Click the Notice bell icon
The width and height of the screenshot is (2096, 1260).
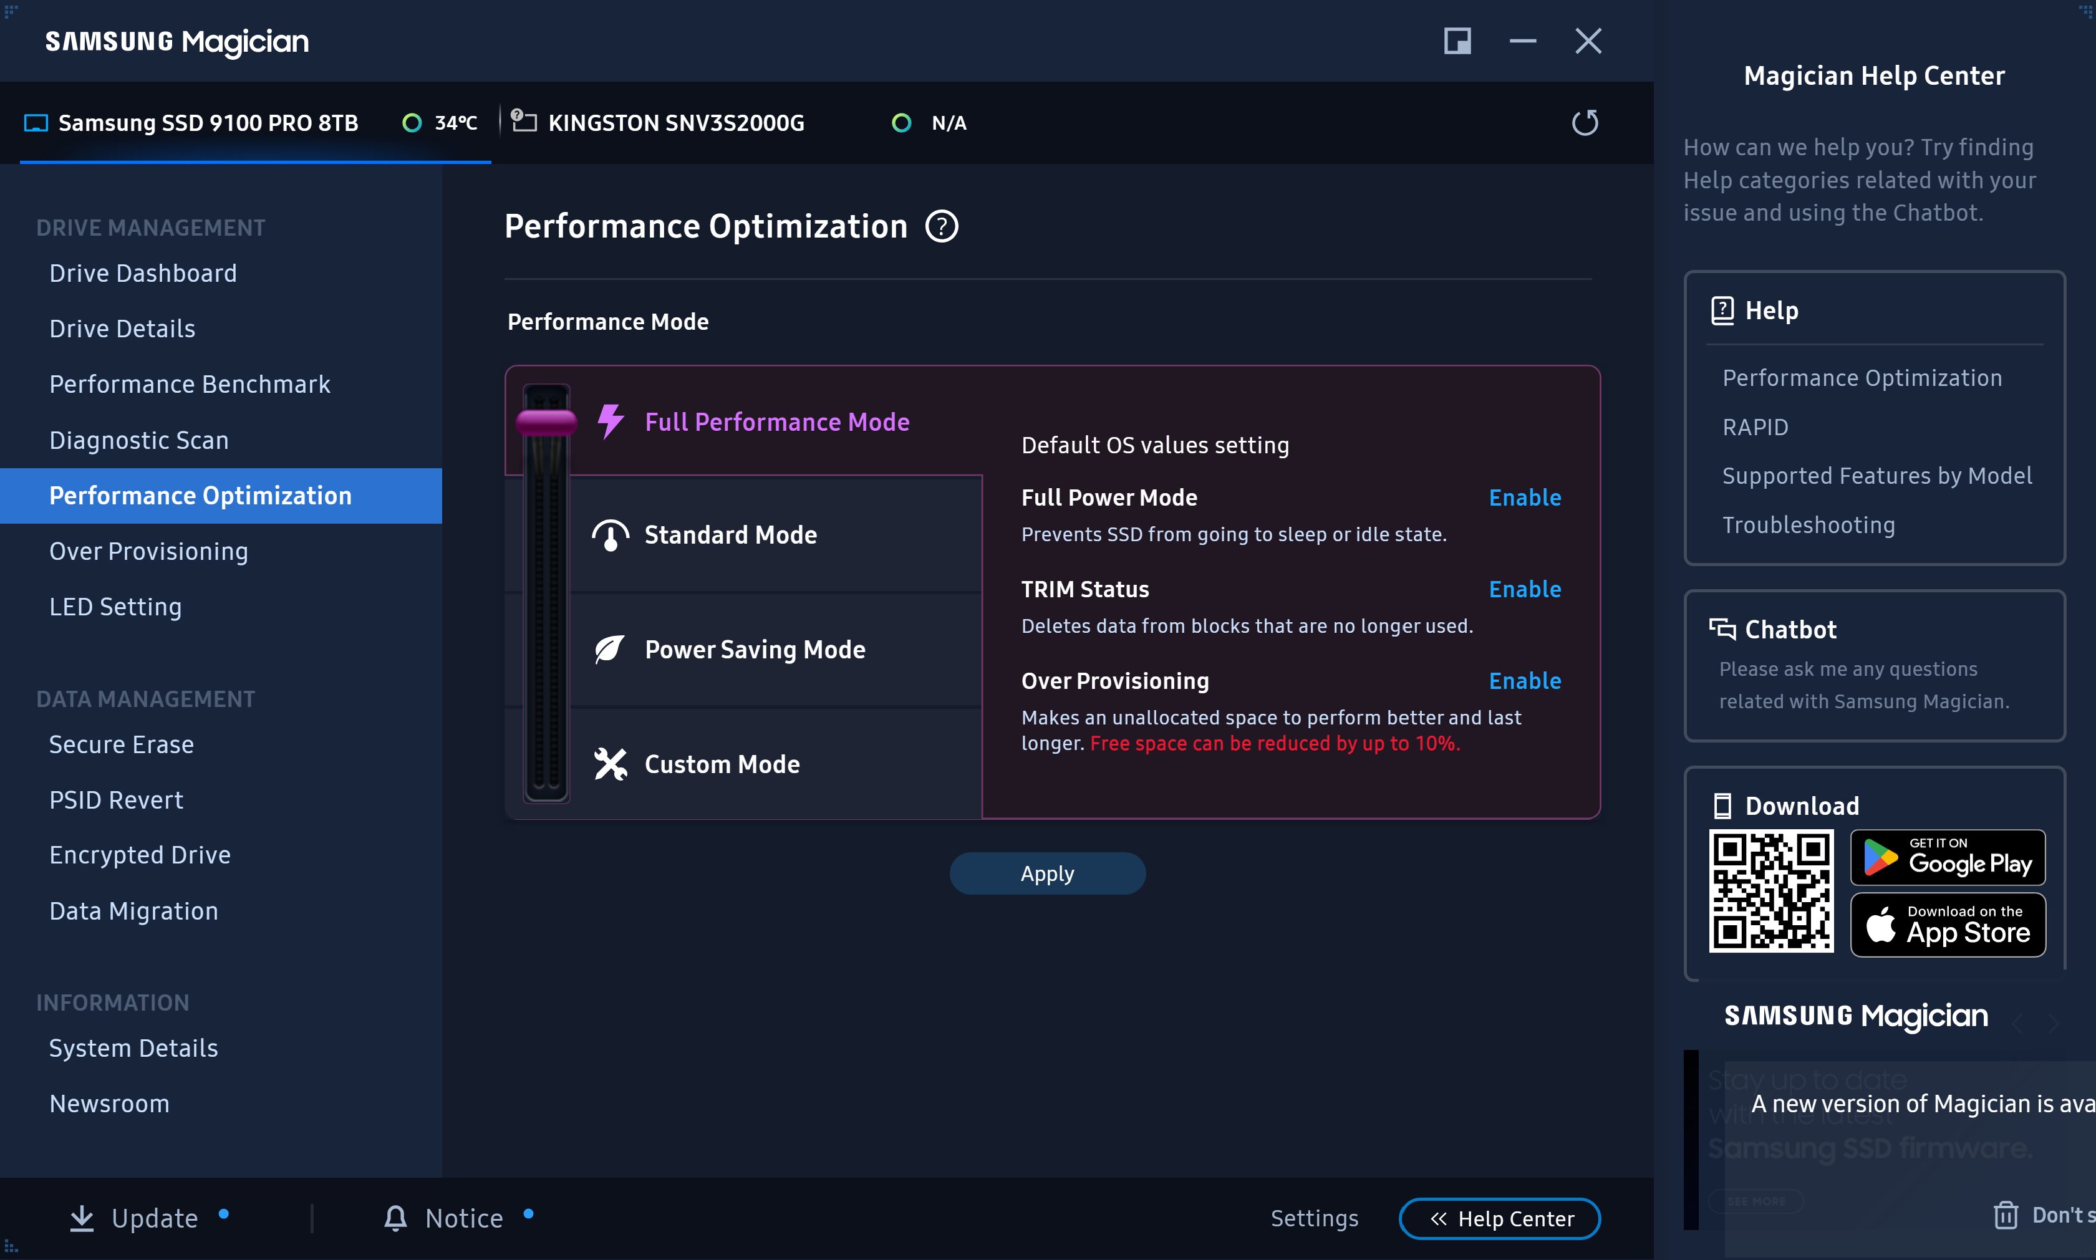(x=395, y=1218)
